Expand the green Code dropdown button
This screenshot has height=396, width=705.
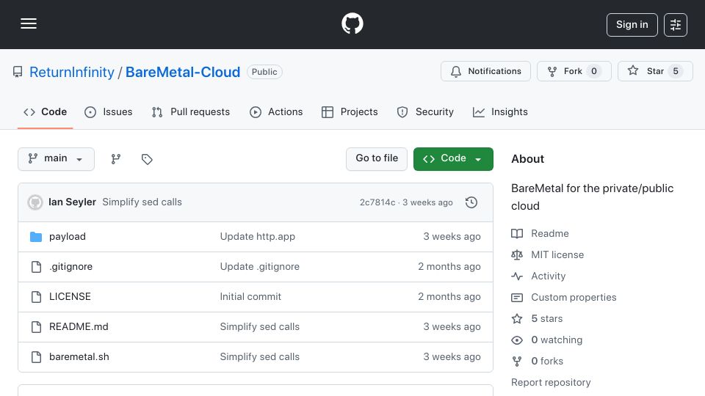[453, 159]
